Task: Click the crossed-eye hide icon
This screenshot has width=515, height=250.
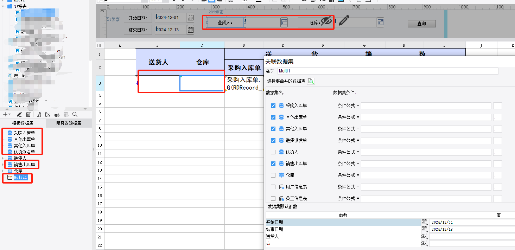Action: point(326,21)
